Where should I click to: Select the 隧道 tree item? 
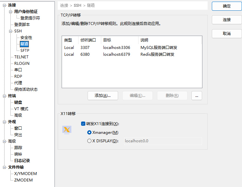[24, 44]
